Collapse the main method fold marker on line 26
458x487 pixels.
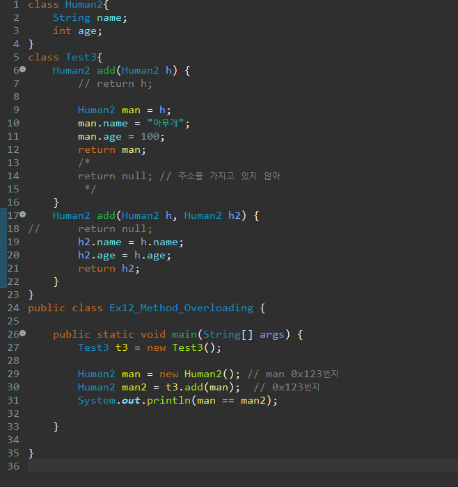tap(23, 333)
